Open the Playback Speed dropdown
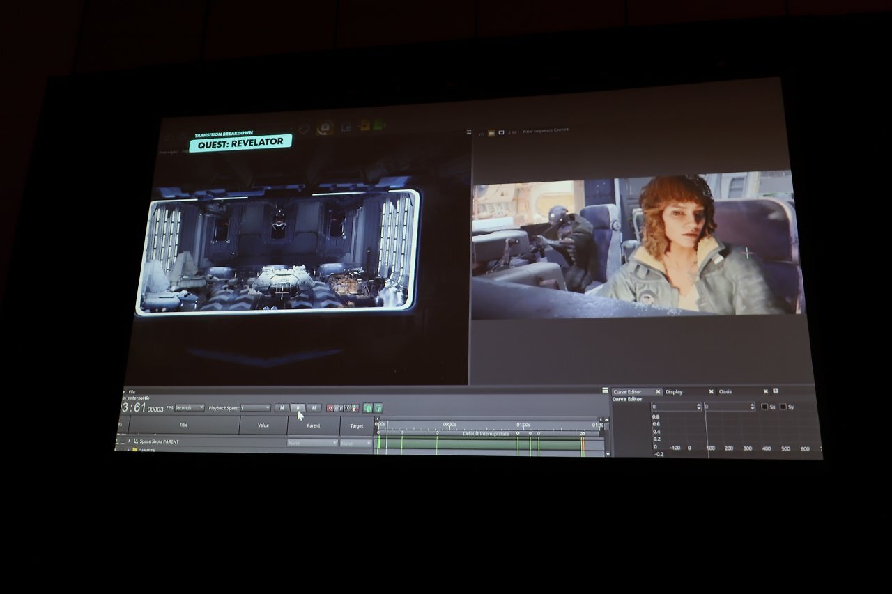Viewport: 892px width, 594px height. pyautogui.click(x=256, y=408)
